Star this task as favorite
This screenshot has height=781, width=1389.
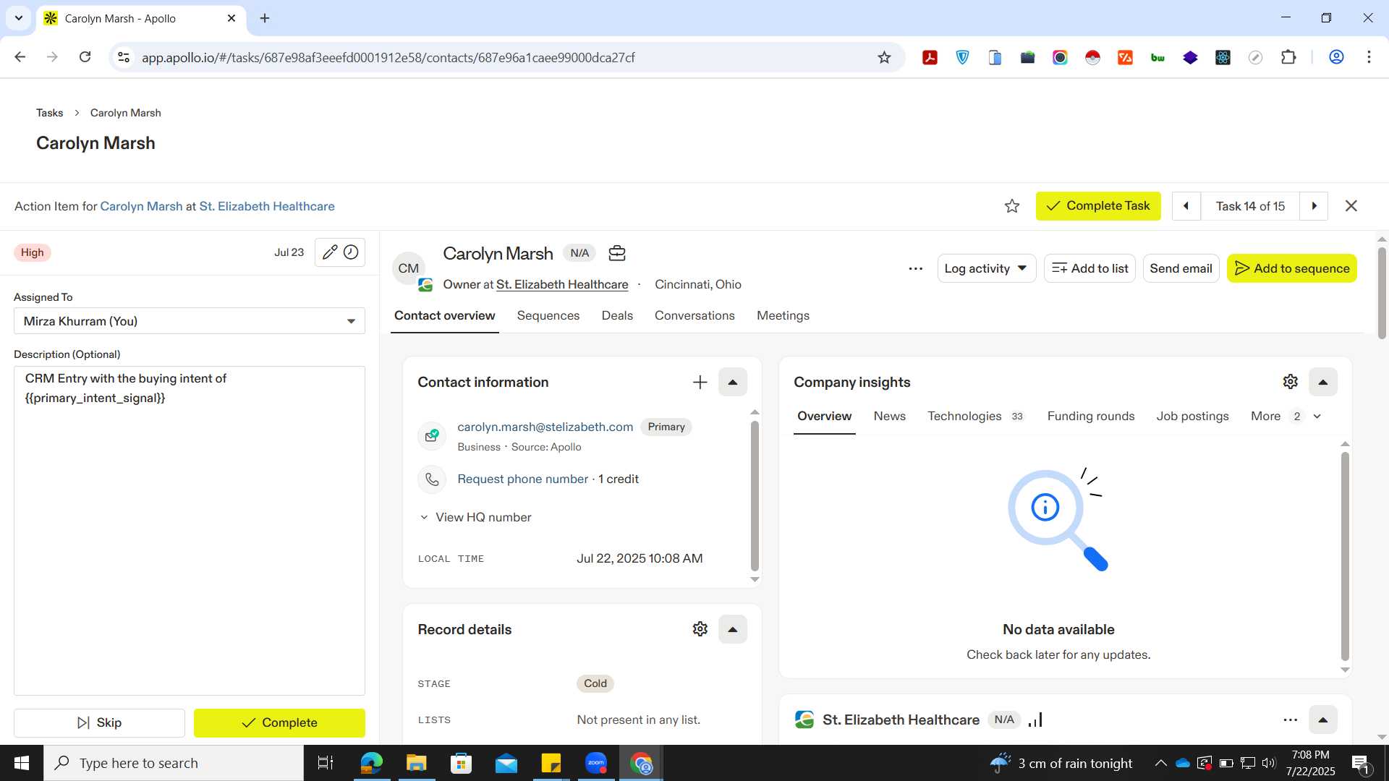[x=1011, y=206]
